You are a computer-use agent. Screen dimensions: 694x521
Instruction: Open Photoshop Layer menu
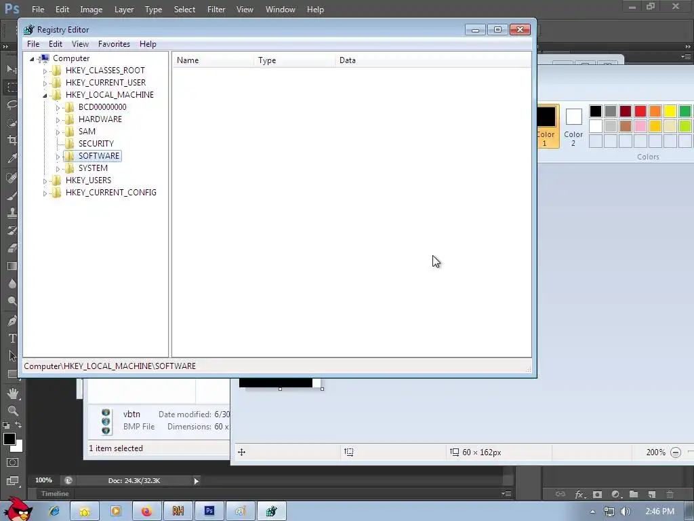point(124,9)
